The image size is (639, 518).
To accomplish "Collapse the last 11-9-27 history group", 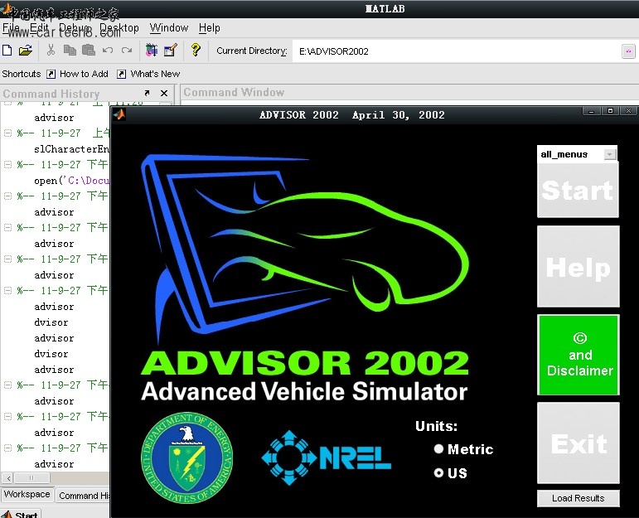I will (7, 448).
